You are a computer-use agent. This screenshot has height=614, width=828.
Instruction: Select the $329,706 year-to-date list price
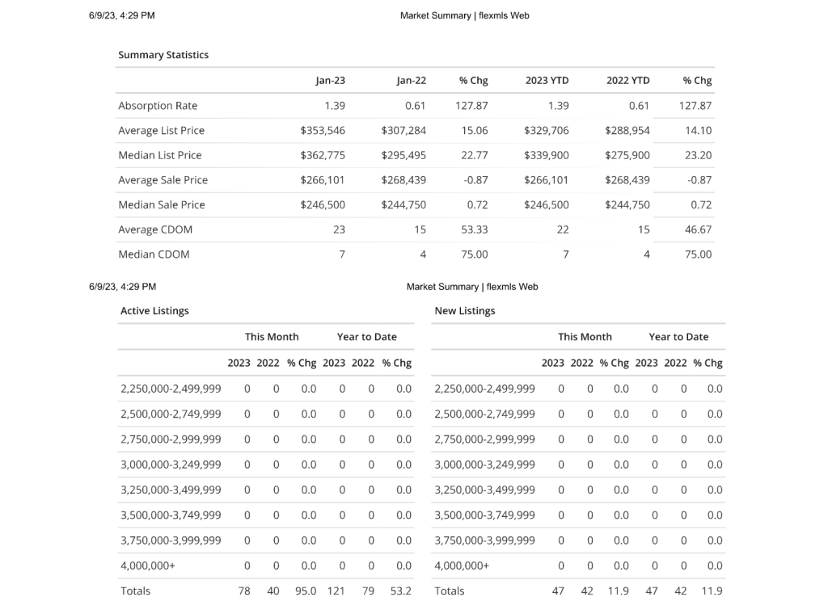tap(547, 131)
